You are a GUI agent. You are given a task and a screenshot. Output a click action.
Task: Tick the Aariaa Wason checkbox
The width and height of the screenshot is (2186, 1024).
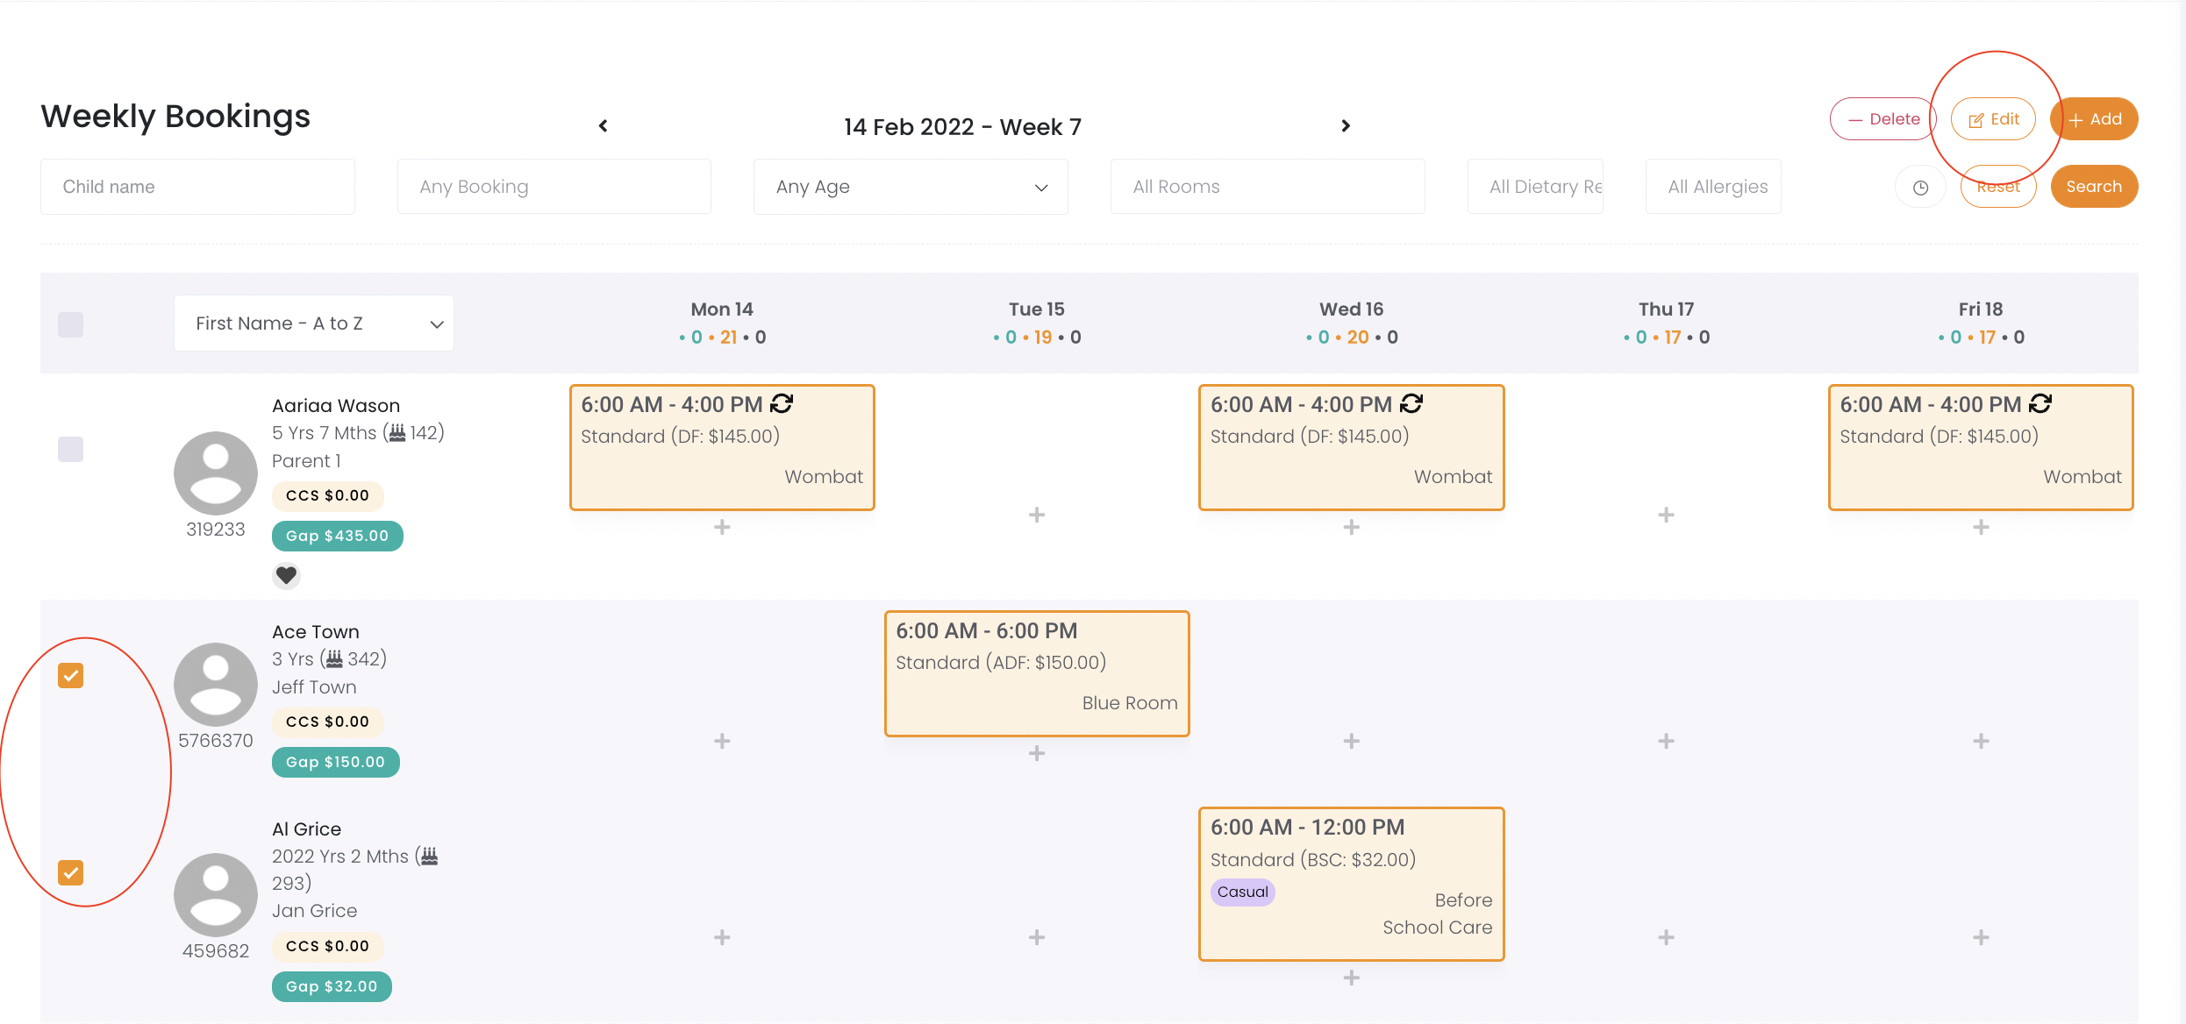tap(71, 449)
